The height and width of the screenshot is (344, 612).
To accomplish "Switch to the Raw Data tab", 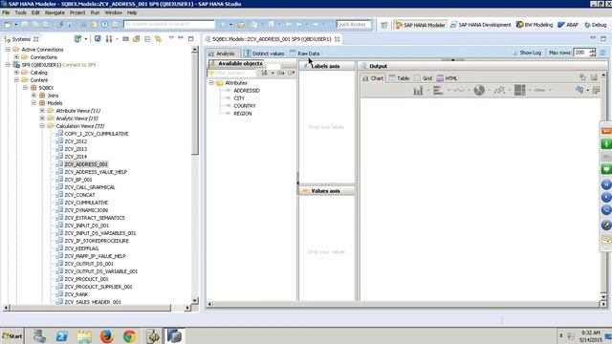I will pyautogui.click(x=305, y=54).
